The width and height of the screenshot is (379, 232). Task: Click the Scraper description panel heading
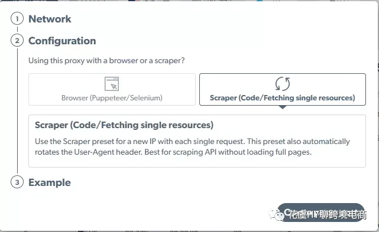[x=124, y=125]
